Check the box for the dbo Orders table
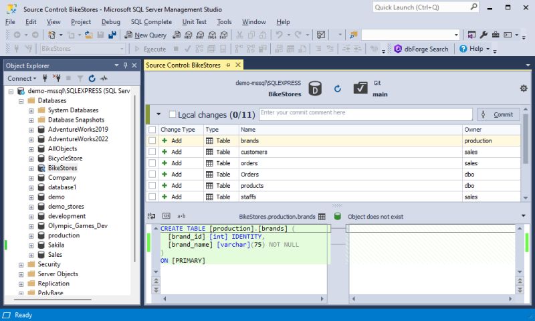Image resolution: width=535 pixels, height=321 pixels. (152, 175)
